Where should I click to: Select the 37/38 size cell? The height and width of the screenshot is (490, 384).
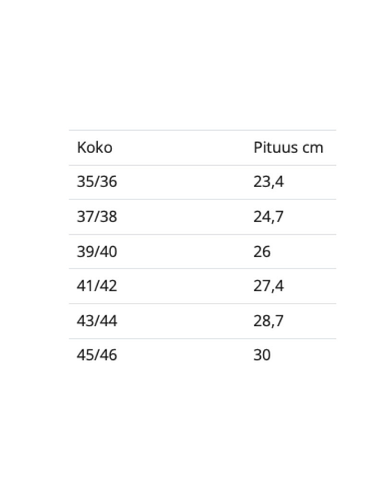[97, 217]
